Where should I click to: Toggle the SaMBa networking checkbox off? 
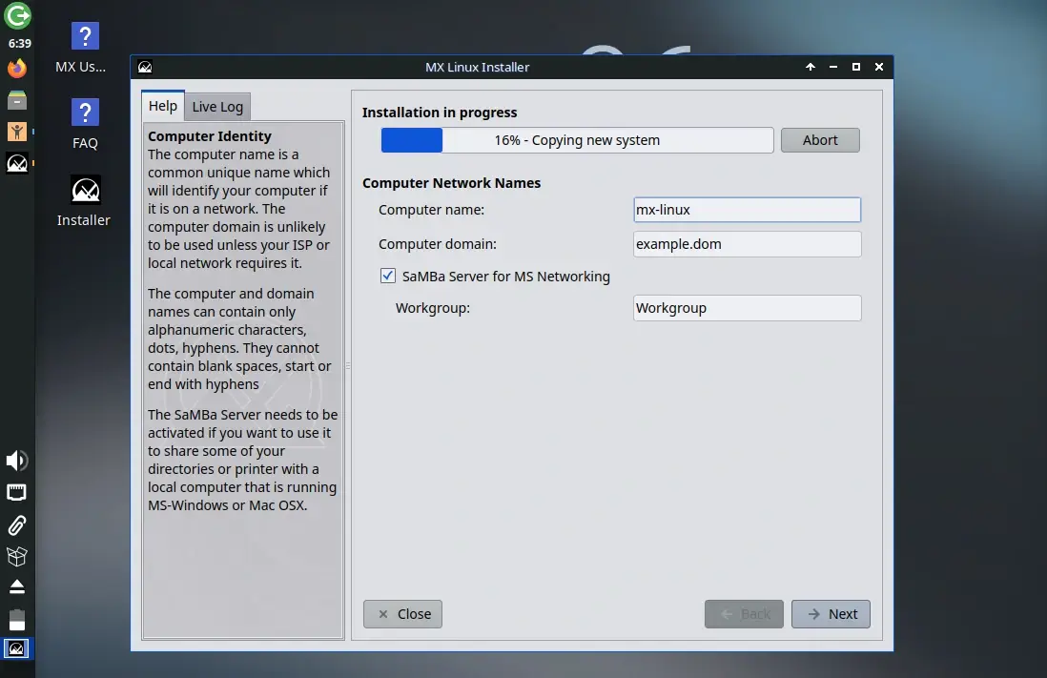coord(388,276)
